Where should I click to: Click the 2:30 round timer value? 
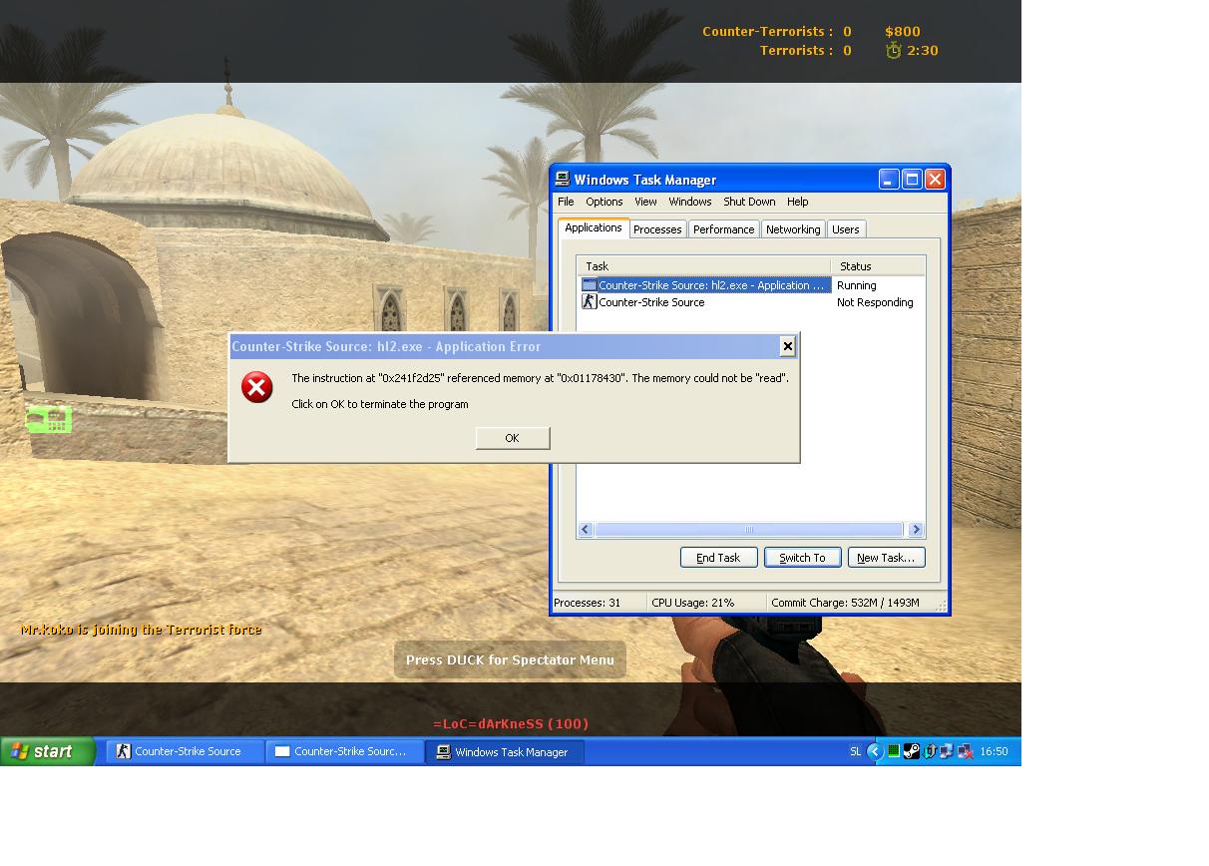coord(923,50)
